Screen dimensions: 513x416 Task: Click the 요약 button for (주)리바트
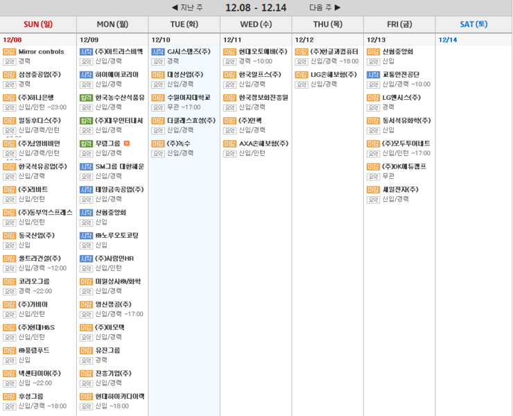point(9,199)
